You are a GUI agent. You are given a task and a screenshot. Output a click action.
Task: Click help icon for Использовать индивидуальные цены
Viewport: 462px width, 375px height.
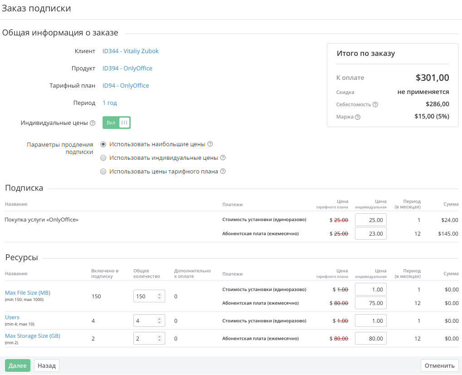[223, 158]
